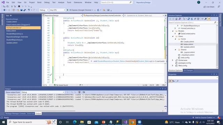Click the Save All toolbar icon

tap(25, 10)
